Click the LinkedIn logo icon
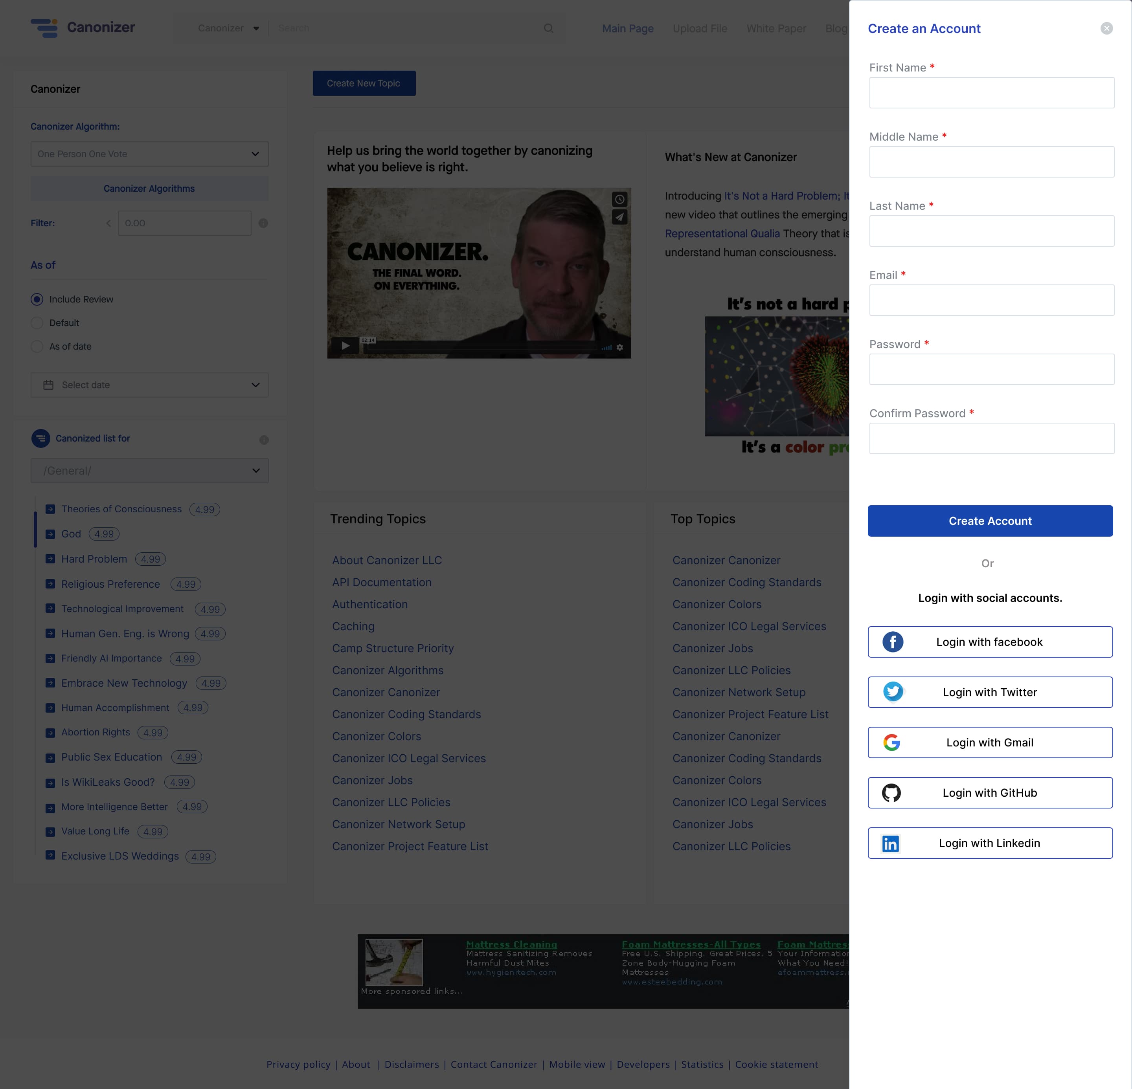The width and height of the screenshot is (1132, 1089). [890, 843]
